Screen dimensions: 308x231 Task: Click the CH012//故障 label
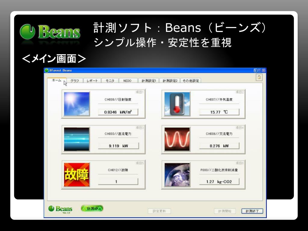[x=118, y=170]
